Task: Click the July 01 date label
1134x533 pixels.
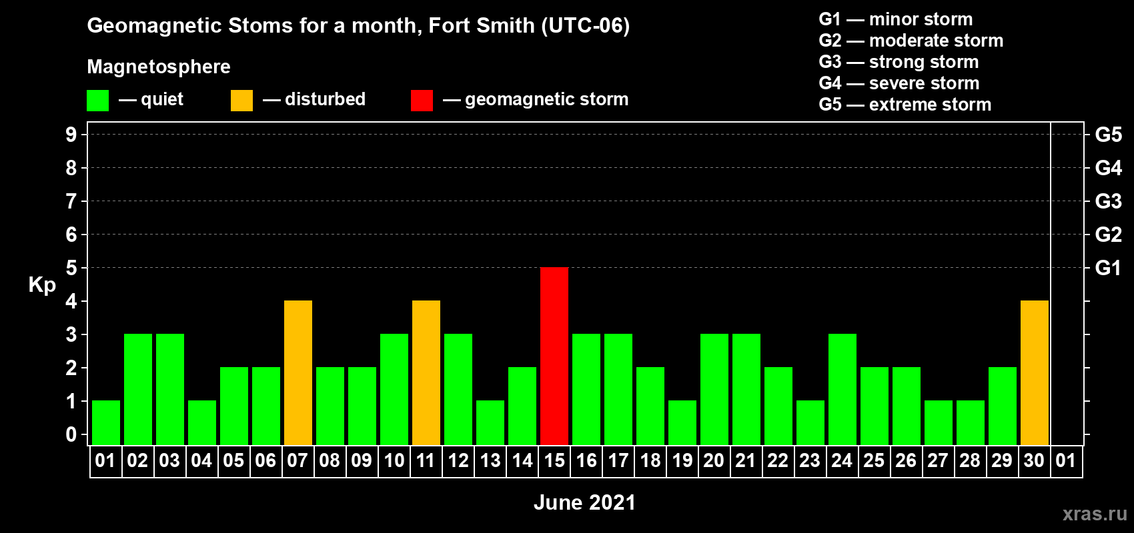Action: (x=1066, y=461)
